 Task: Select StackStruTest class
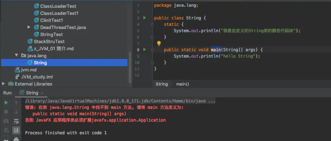(49, 41)
